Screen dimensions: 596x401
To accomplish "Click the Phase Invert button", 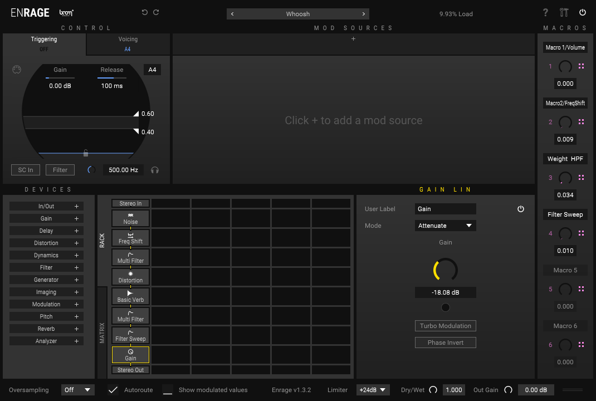I will 445,343.
